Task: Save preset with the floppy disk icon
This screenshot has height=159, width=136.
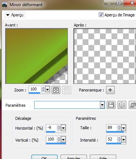Action: (x=111, y=105)
